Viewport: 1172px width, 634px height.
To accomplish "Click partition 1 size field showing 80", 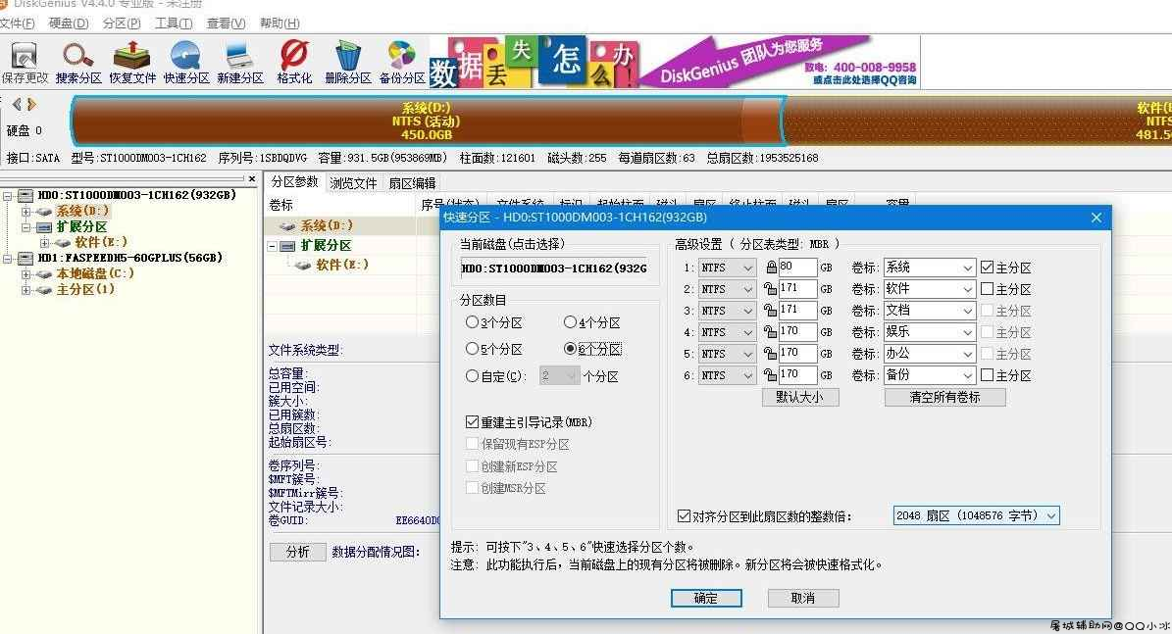I will 796,267.
